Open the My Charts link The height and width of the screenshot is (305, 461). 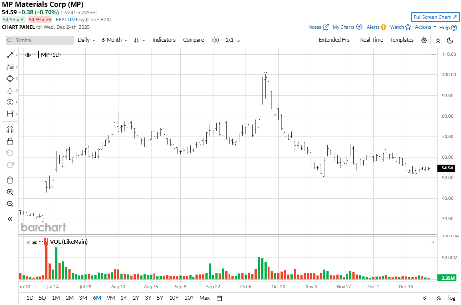coord(344,27)
